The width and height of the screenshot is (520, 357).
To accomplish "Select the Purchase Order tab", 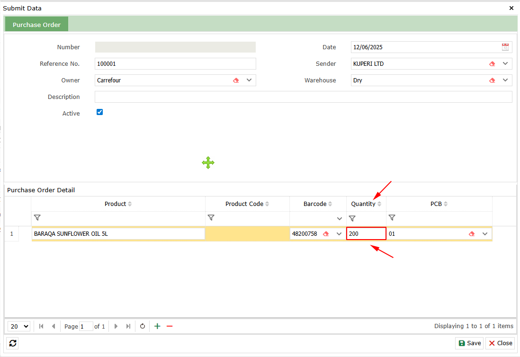I will coord(36,25).
